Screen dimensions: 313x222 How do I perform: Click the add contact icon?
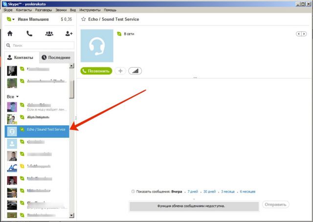point(69,34)
